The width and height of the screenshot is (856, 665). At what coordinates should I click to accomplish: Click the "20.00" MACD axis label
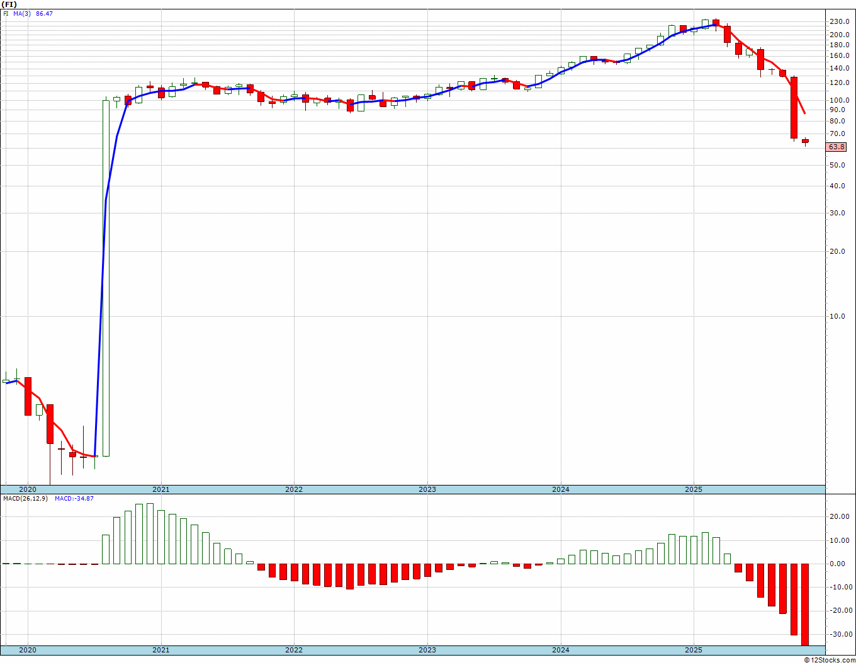pos(840,516)
